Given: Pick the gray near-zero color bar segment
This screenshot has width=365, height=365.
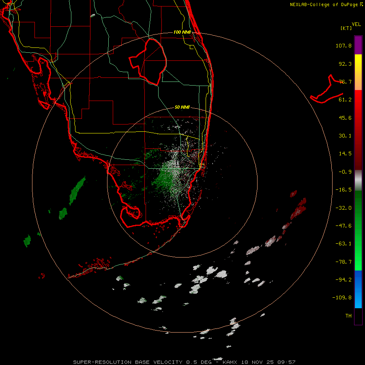Looking at the screenshot, I should pyautogui.click(x=358, y=180).
